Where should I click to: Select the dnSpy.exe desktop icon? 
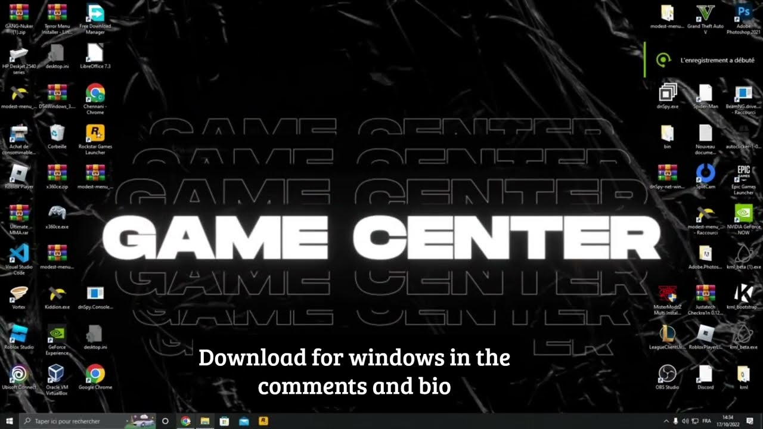click(x=668, y=97)
